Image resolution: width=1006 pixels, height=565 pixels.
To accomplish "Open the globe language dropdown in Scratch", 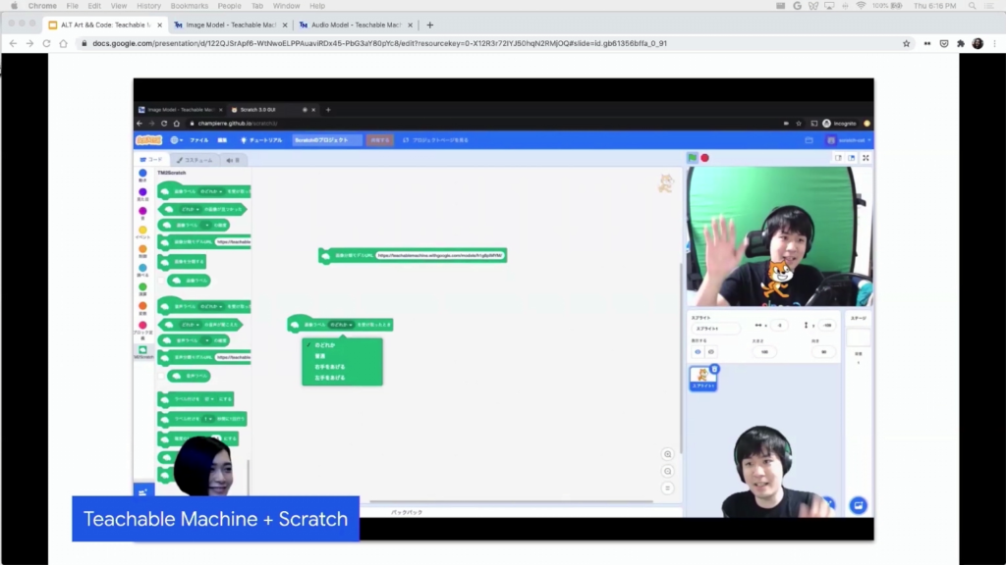I will (x=176, y=140).
